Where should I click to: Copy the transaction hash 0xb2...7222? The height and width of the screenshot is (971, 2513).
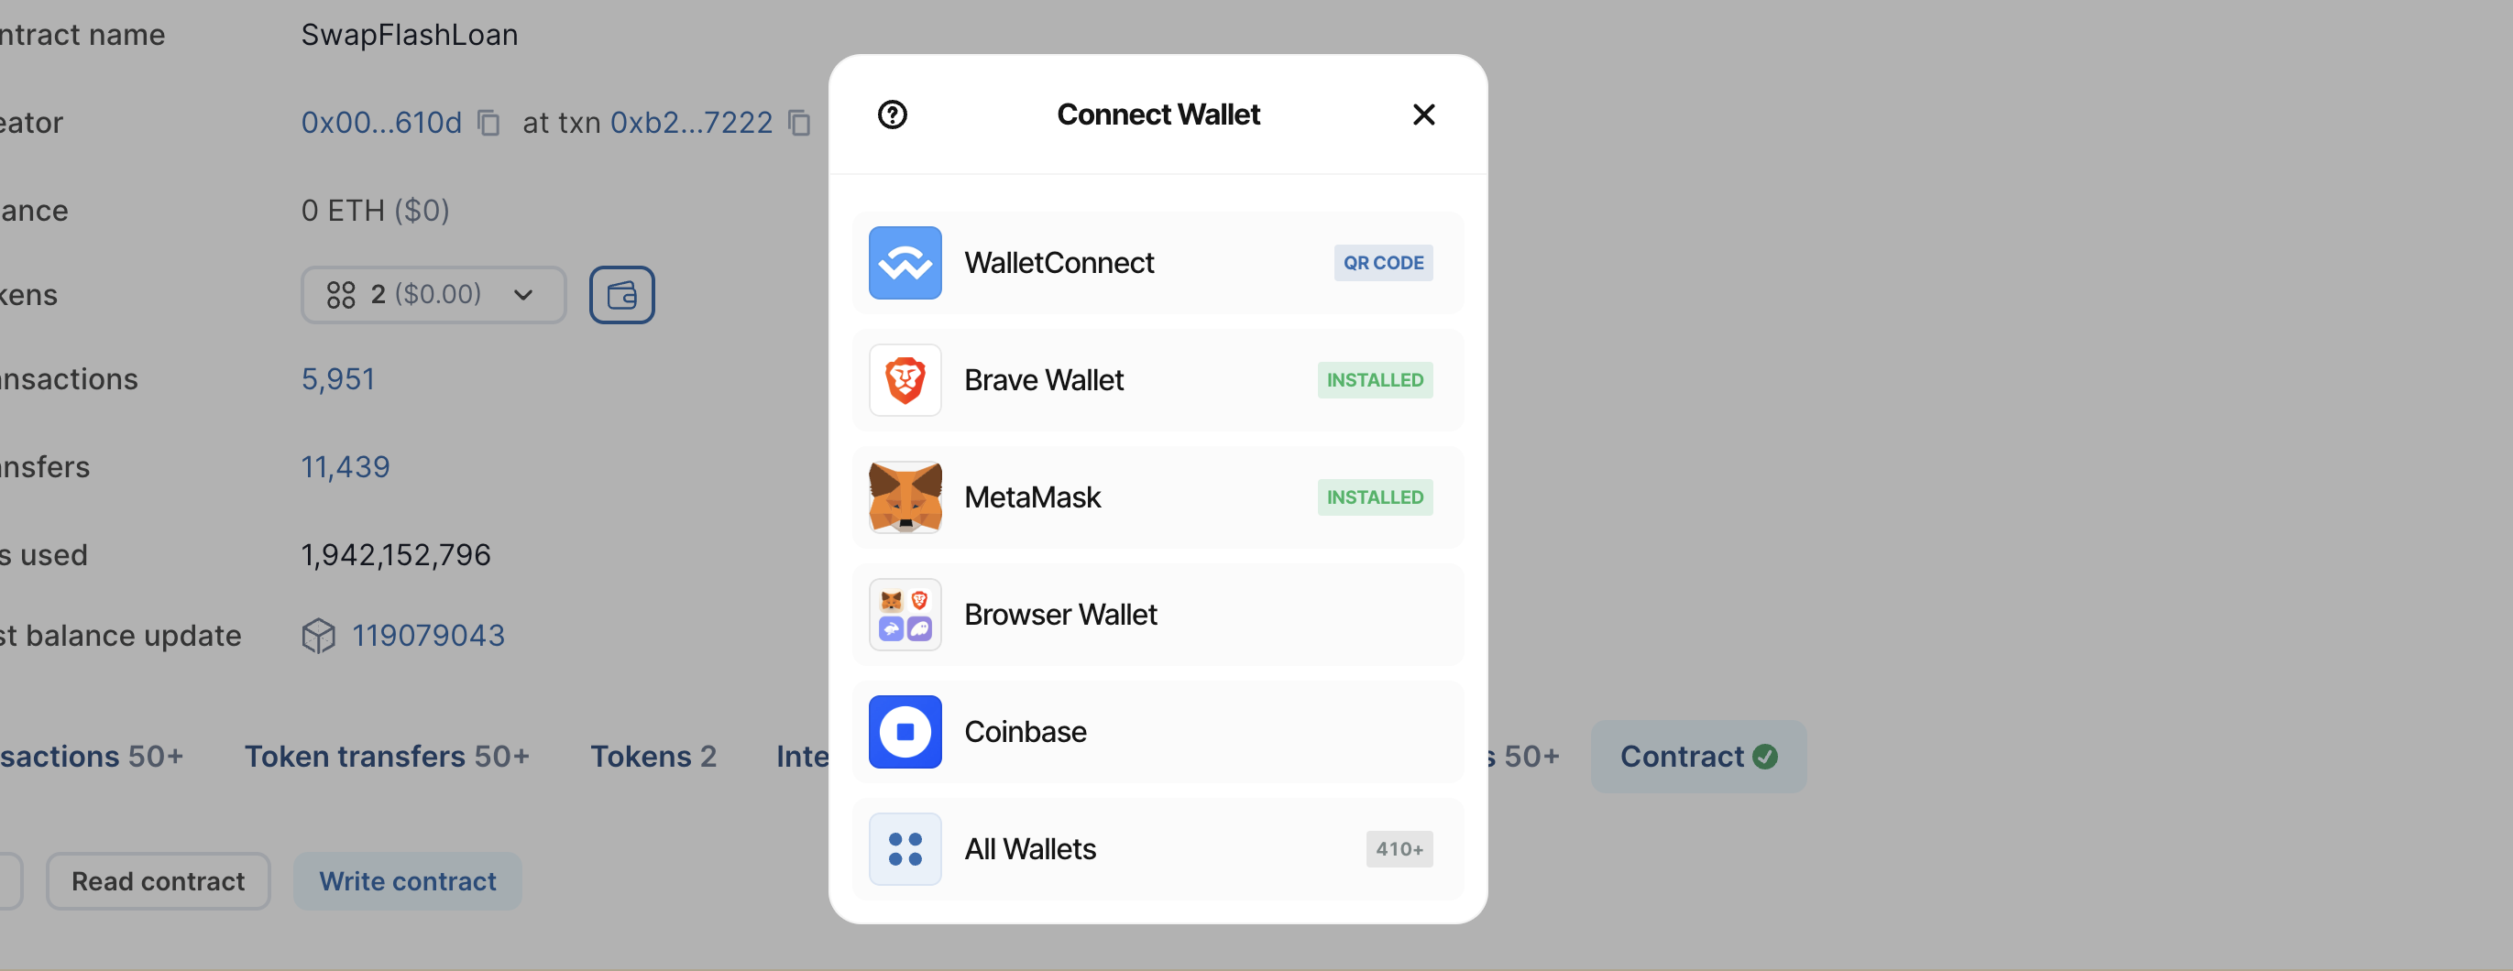pos(799,123)
